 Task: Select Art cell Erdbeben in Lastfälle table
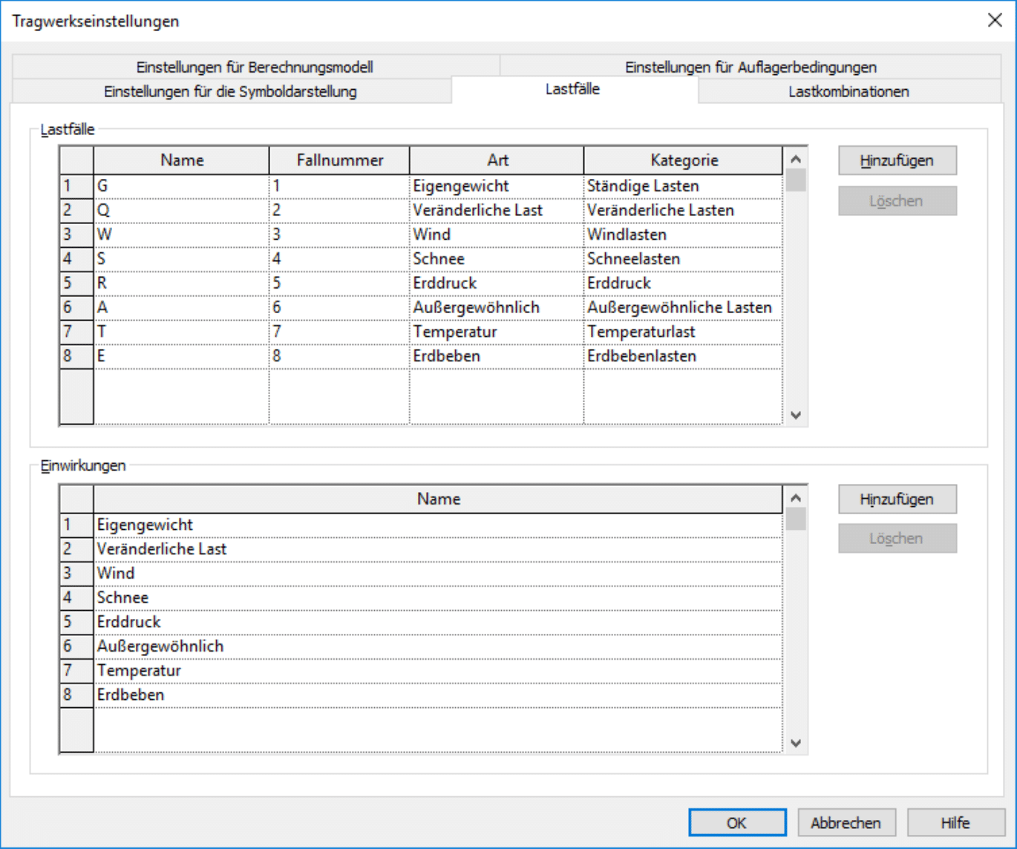pos(495,356)
